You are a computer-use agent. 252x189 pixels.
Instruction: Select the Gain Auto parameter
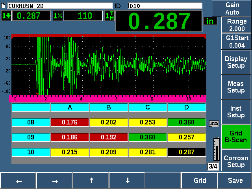(232, 8)
